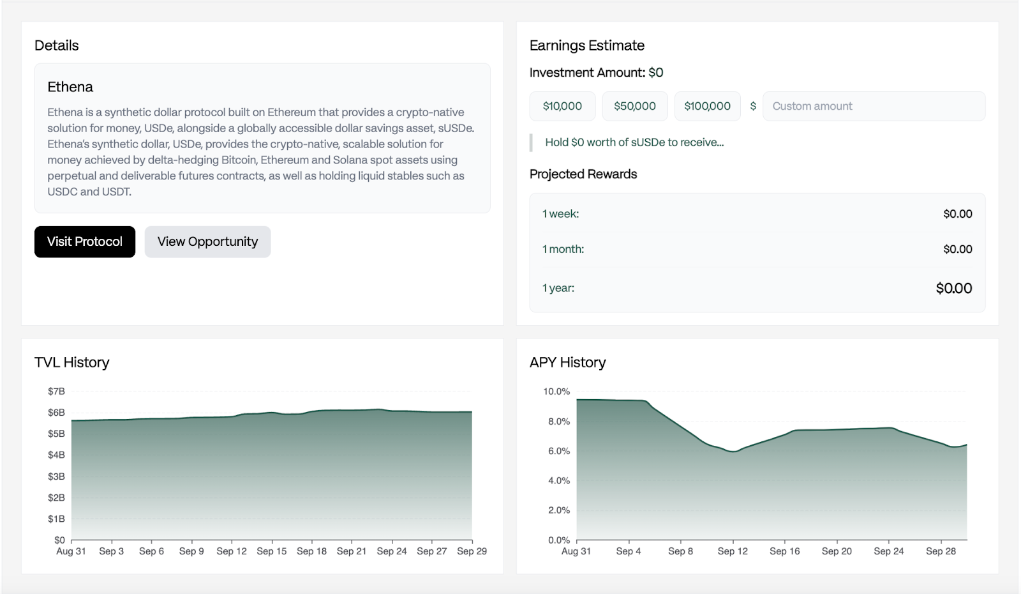Click the Earnings Estimate heading
Screen dimensions: 1021x594
click(586, 45)
